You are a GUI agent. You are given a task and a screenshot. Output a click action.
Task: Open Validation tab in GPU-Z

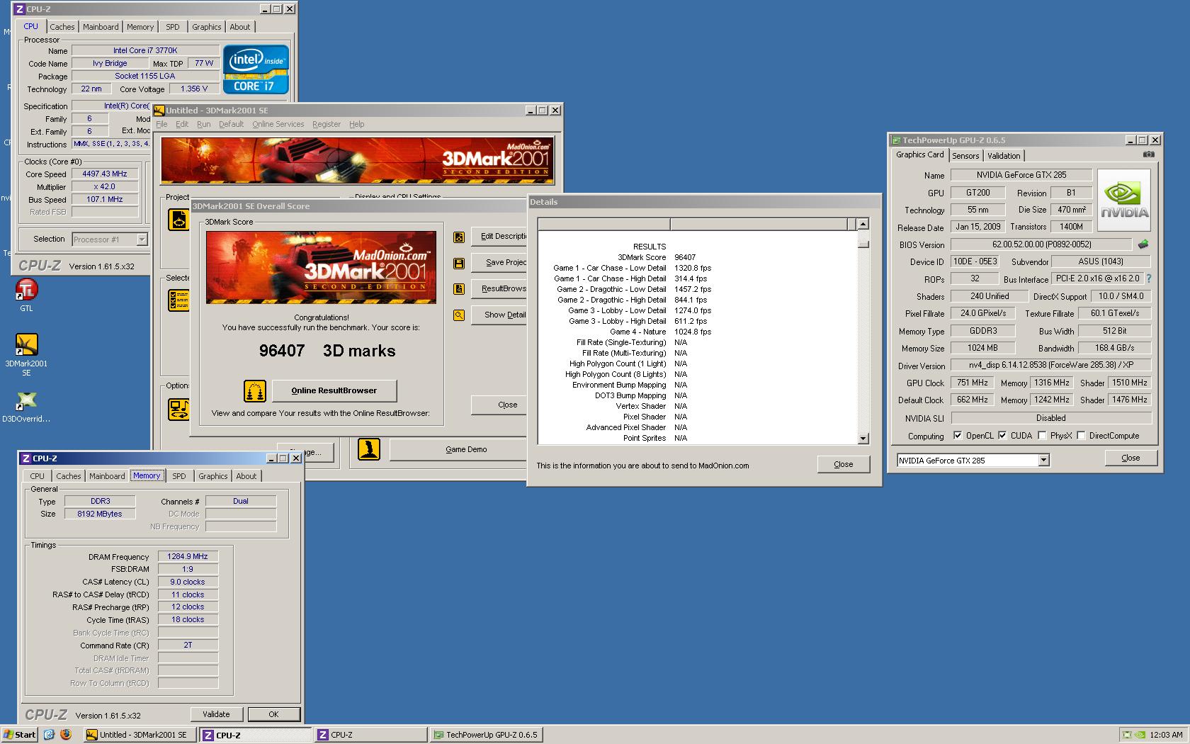(1004, 156)
